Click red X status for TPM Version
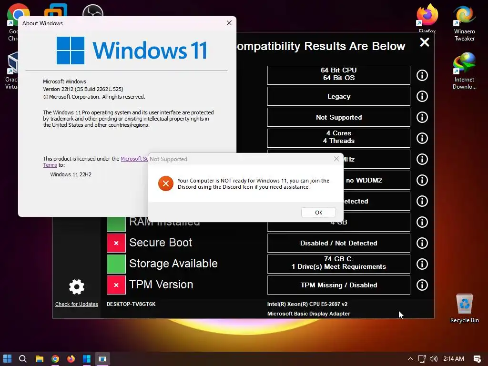 (x=116, y=285)
